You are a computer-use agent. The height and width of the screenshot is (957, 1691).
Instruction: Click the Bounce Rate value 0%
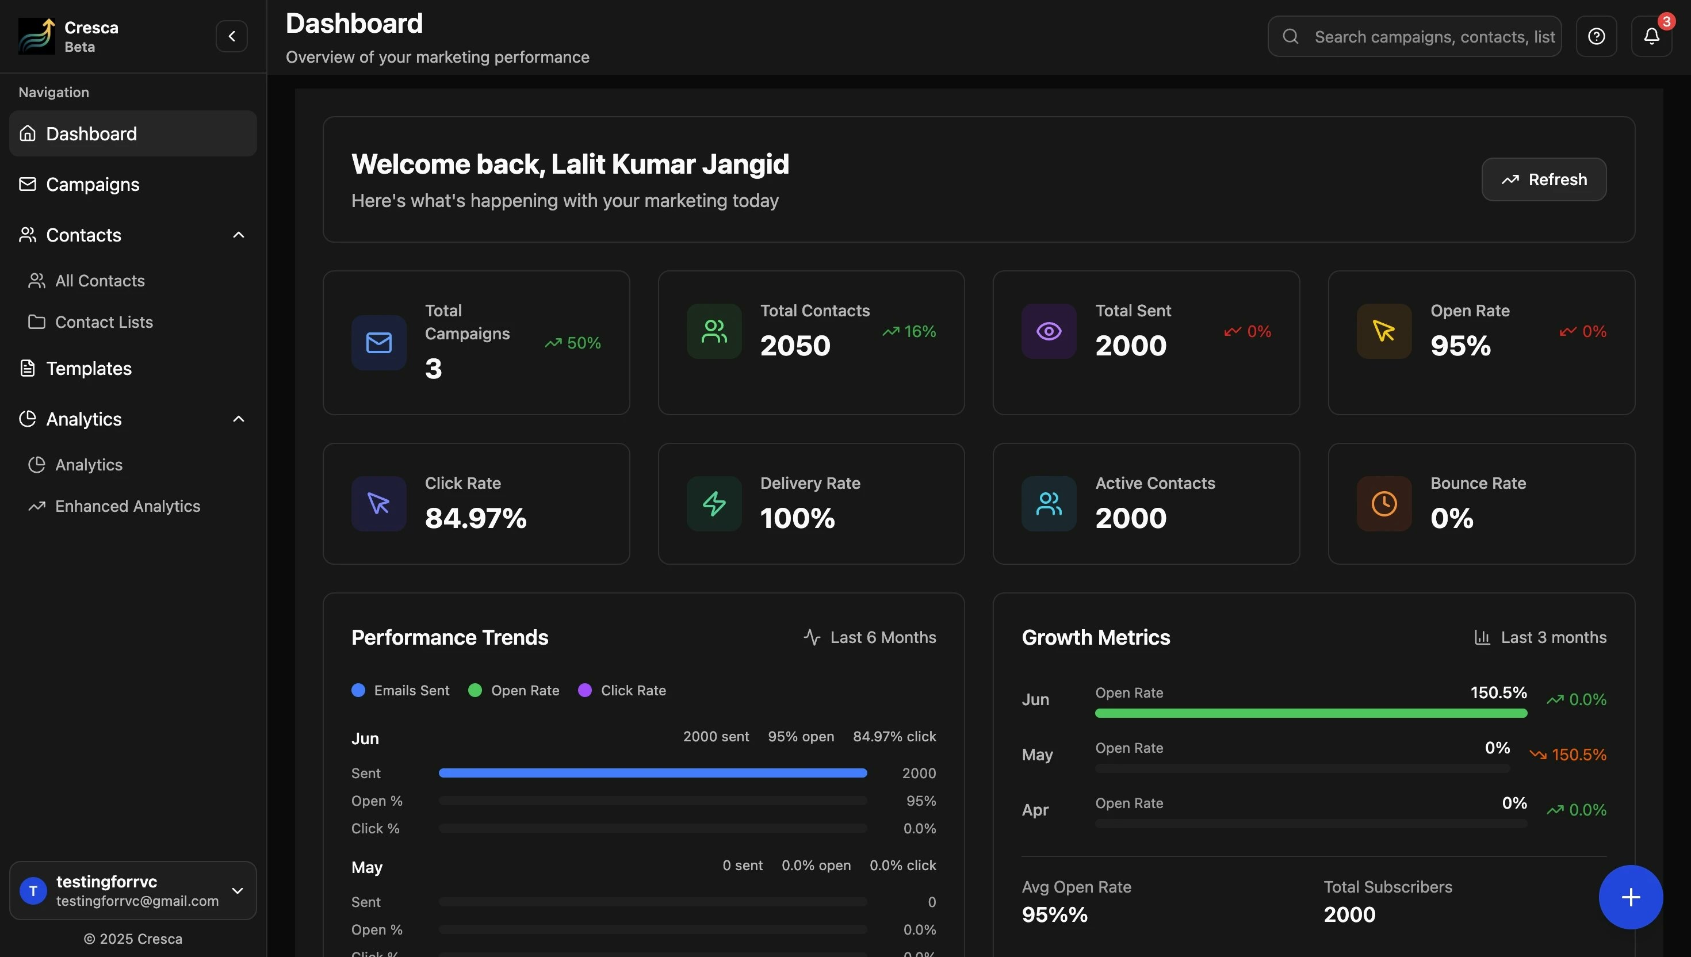1452,519
